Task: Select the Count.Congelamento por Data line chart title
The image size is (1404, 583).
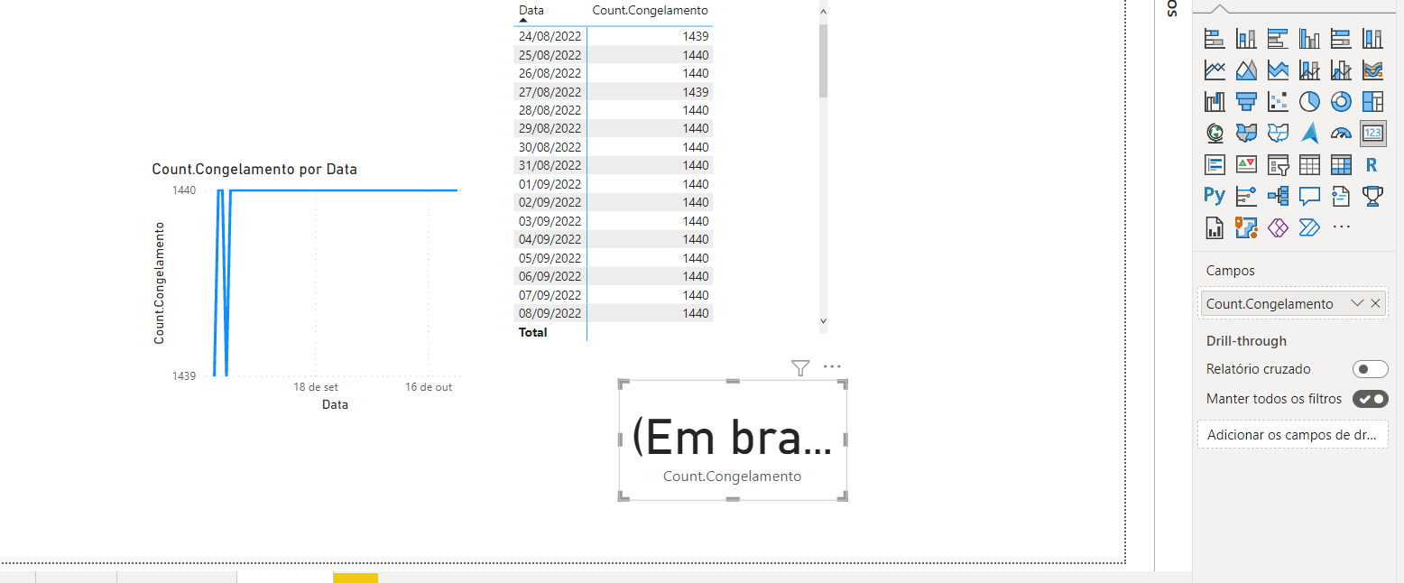Action: point(254,169)
